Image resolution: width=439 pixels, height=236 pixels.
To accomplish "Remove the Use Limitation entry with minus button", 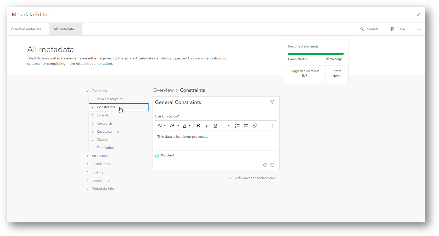I will click(x=272, y=165).
